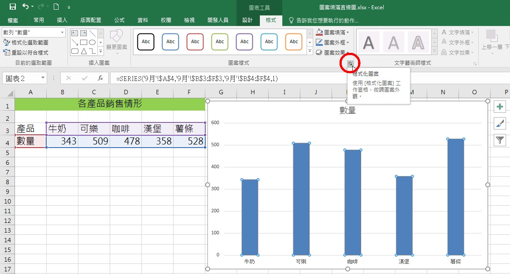Apply the green outline Abc shape style
This screenshot has height=274, width=510.
pyautogui.click(x=220, y=42)
